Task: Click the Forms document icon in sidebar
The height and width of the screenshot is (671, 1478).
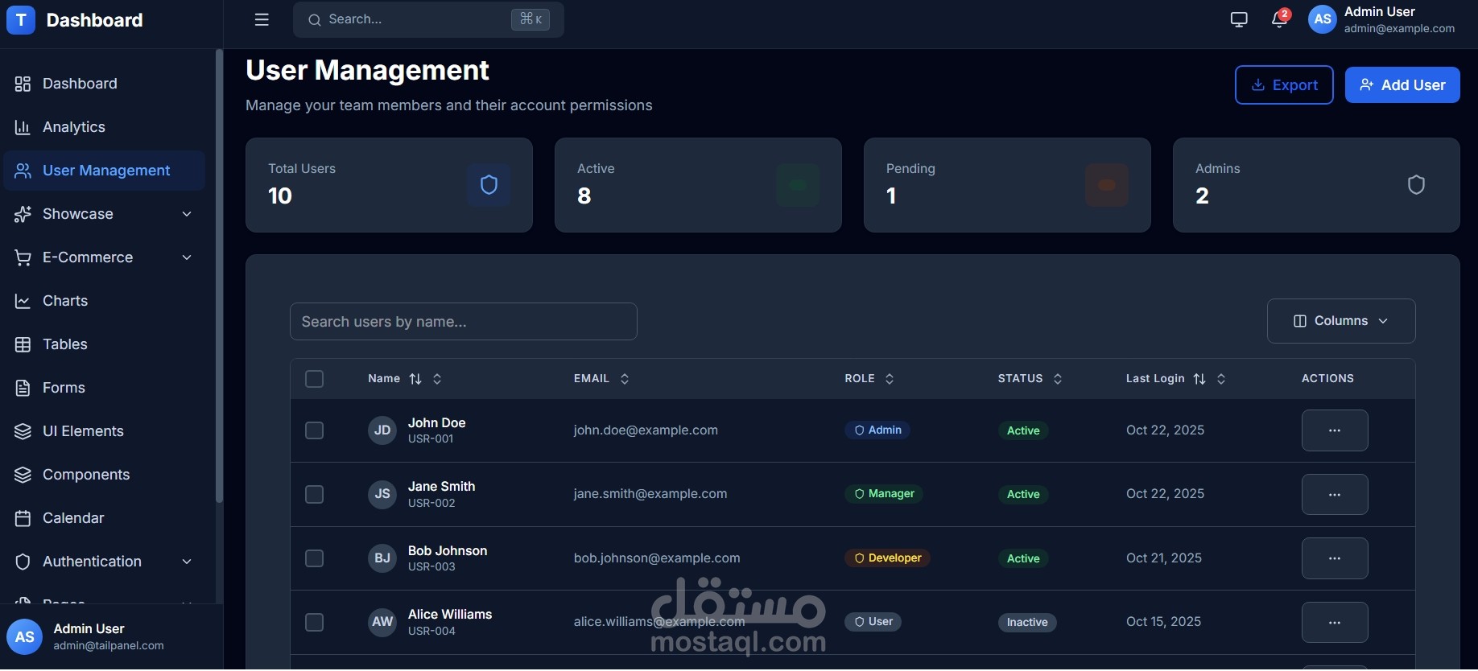Action: (23, 388)
